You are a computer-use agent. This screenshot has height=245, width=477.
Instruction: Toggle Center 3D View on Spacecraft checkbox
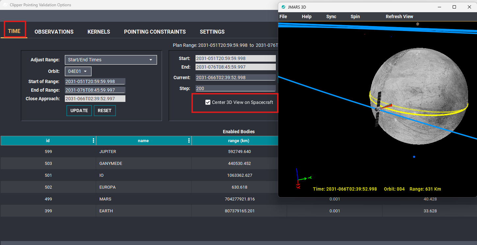[208, 102]
